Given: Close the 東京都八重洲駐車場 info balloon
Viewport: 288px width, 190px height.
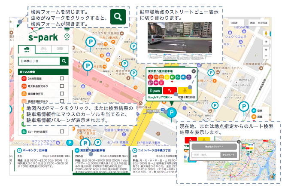Looking at the screenshot, I should (194, 71).
